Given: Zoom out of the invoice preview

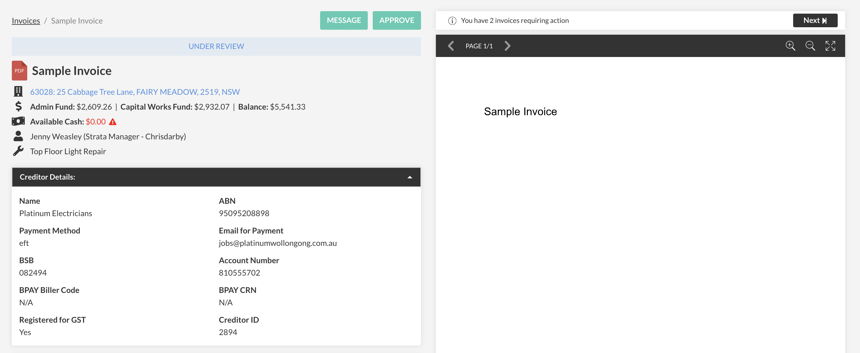Looking at the screenshot, I should [810, 46].
